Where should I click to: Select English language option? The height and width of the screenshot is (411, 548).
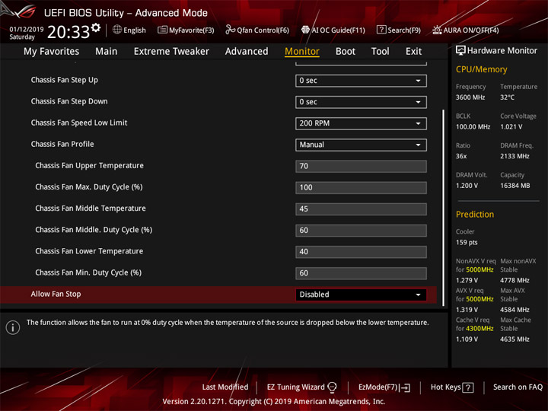point(135,30)
